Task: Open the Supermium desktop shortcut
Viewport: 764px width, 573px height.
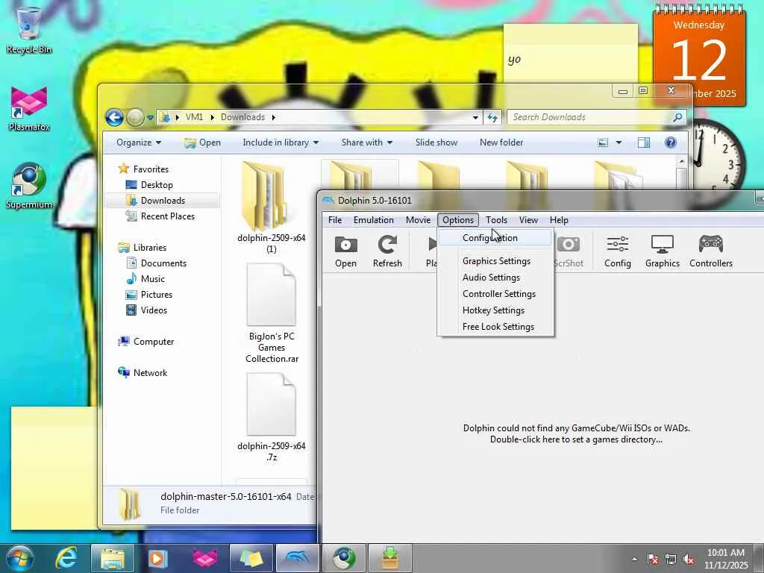Action: (x=29, y=186)
